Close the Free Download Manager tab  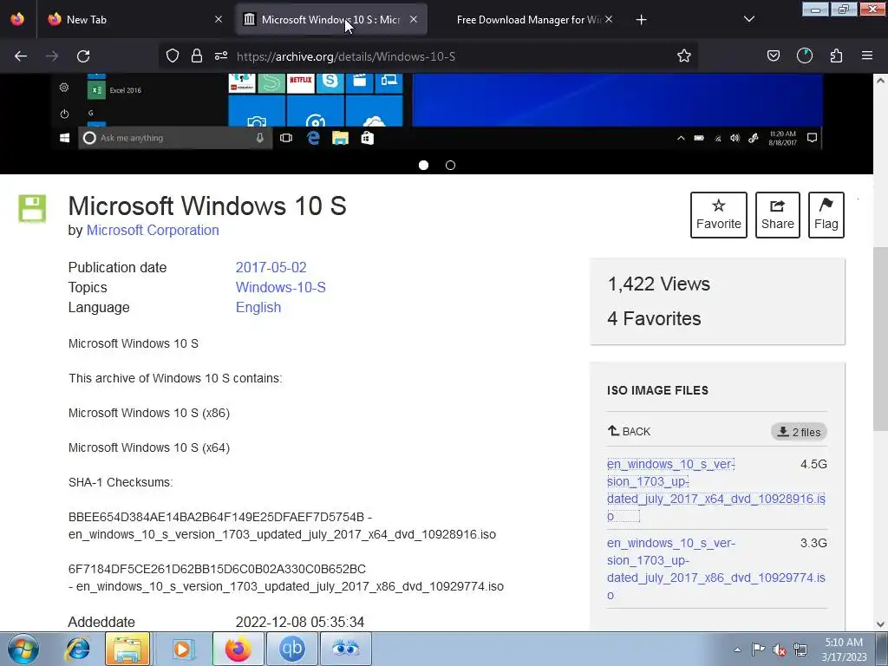[x=609, y=19]
